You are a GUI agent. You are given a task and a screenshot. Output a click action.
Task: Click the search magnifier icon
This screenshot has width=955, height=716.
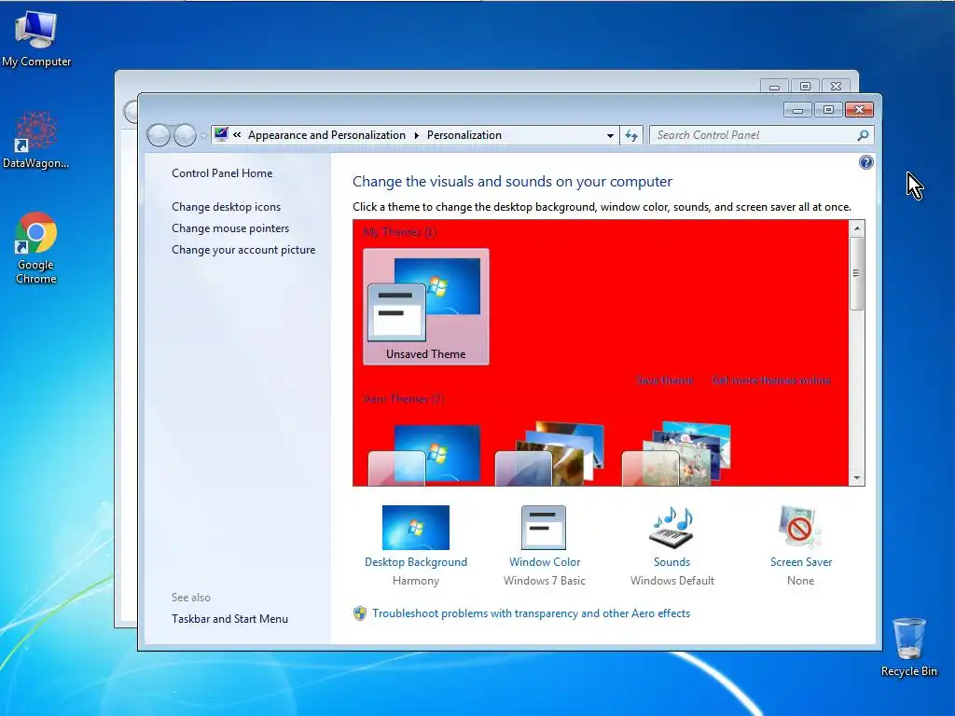pos(863,135)
